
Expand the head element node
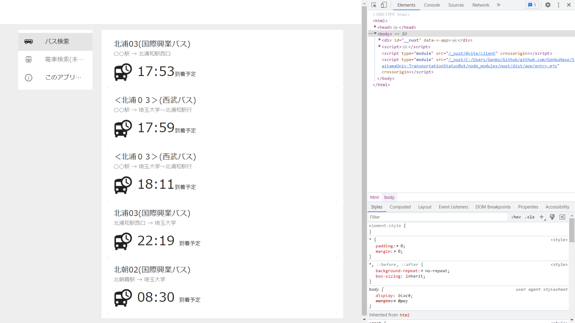coord(375,27)
